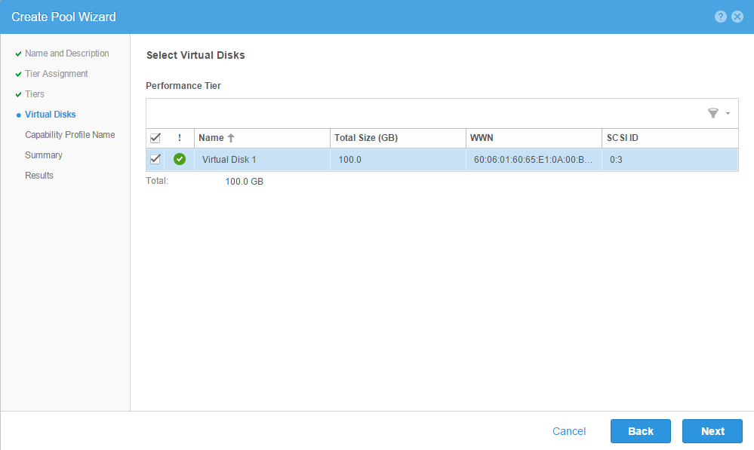Click the Performance Tier heading
The width and height of the screenshot is (754, 450).
click(183, 86)
